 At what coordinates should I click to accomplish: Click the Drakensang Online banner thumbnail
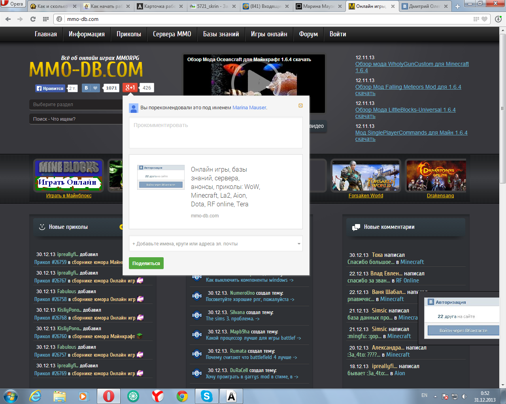[x=436, y=176]
